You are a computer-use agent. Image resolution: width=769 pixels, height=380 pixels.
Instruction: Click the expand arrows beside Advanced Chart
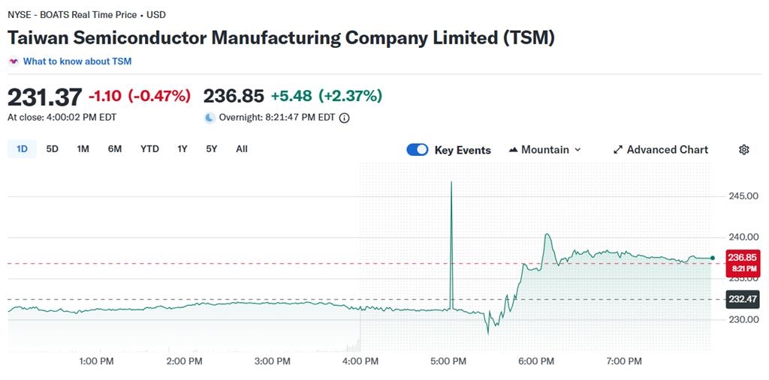(618, 150)
